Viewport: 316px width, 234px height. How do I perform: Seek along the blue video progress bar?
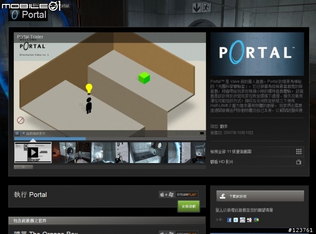click(x=110, y=138)
